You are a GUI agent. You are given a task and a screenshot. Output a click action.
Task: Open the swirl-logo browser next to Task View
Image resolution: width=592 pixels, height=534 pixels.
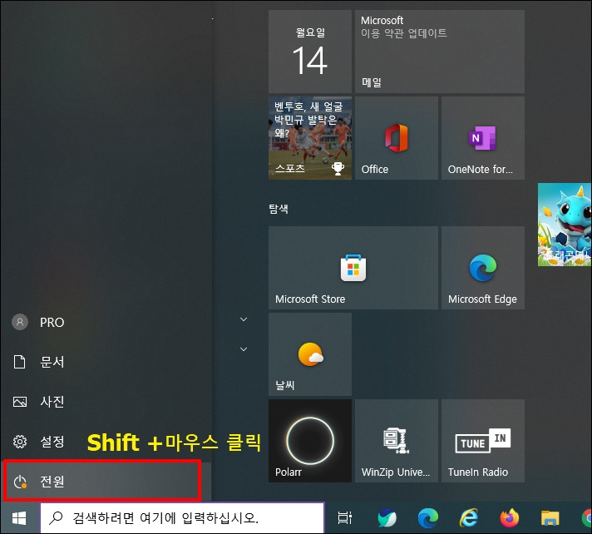(387, 517)
